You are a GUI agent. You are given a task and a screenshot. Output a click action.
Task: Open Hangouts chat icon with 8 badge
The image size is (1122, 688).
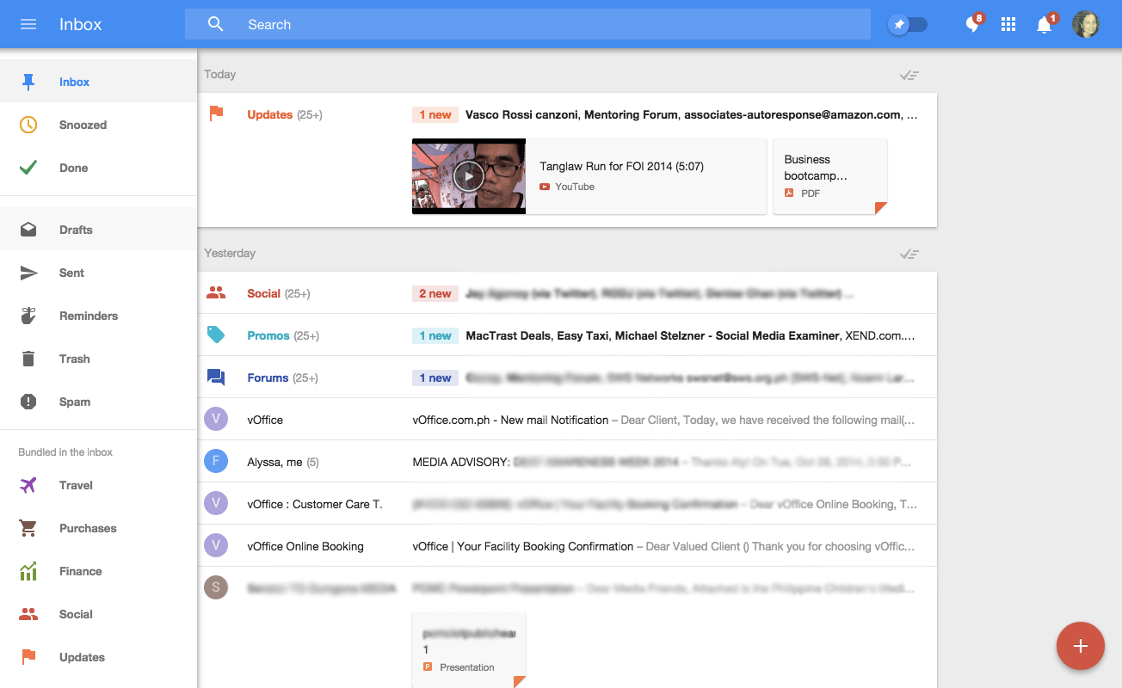[x=973, y=23]
